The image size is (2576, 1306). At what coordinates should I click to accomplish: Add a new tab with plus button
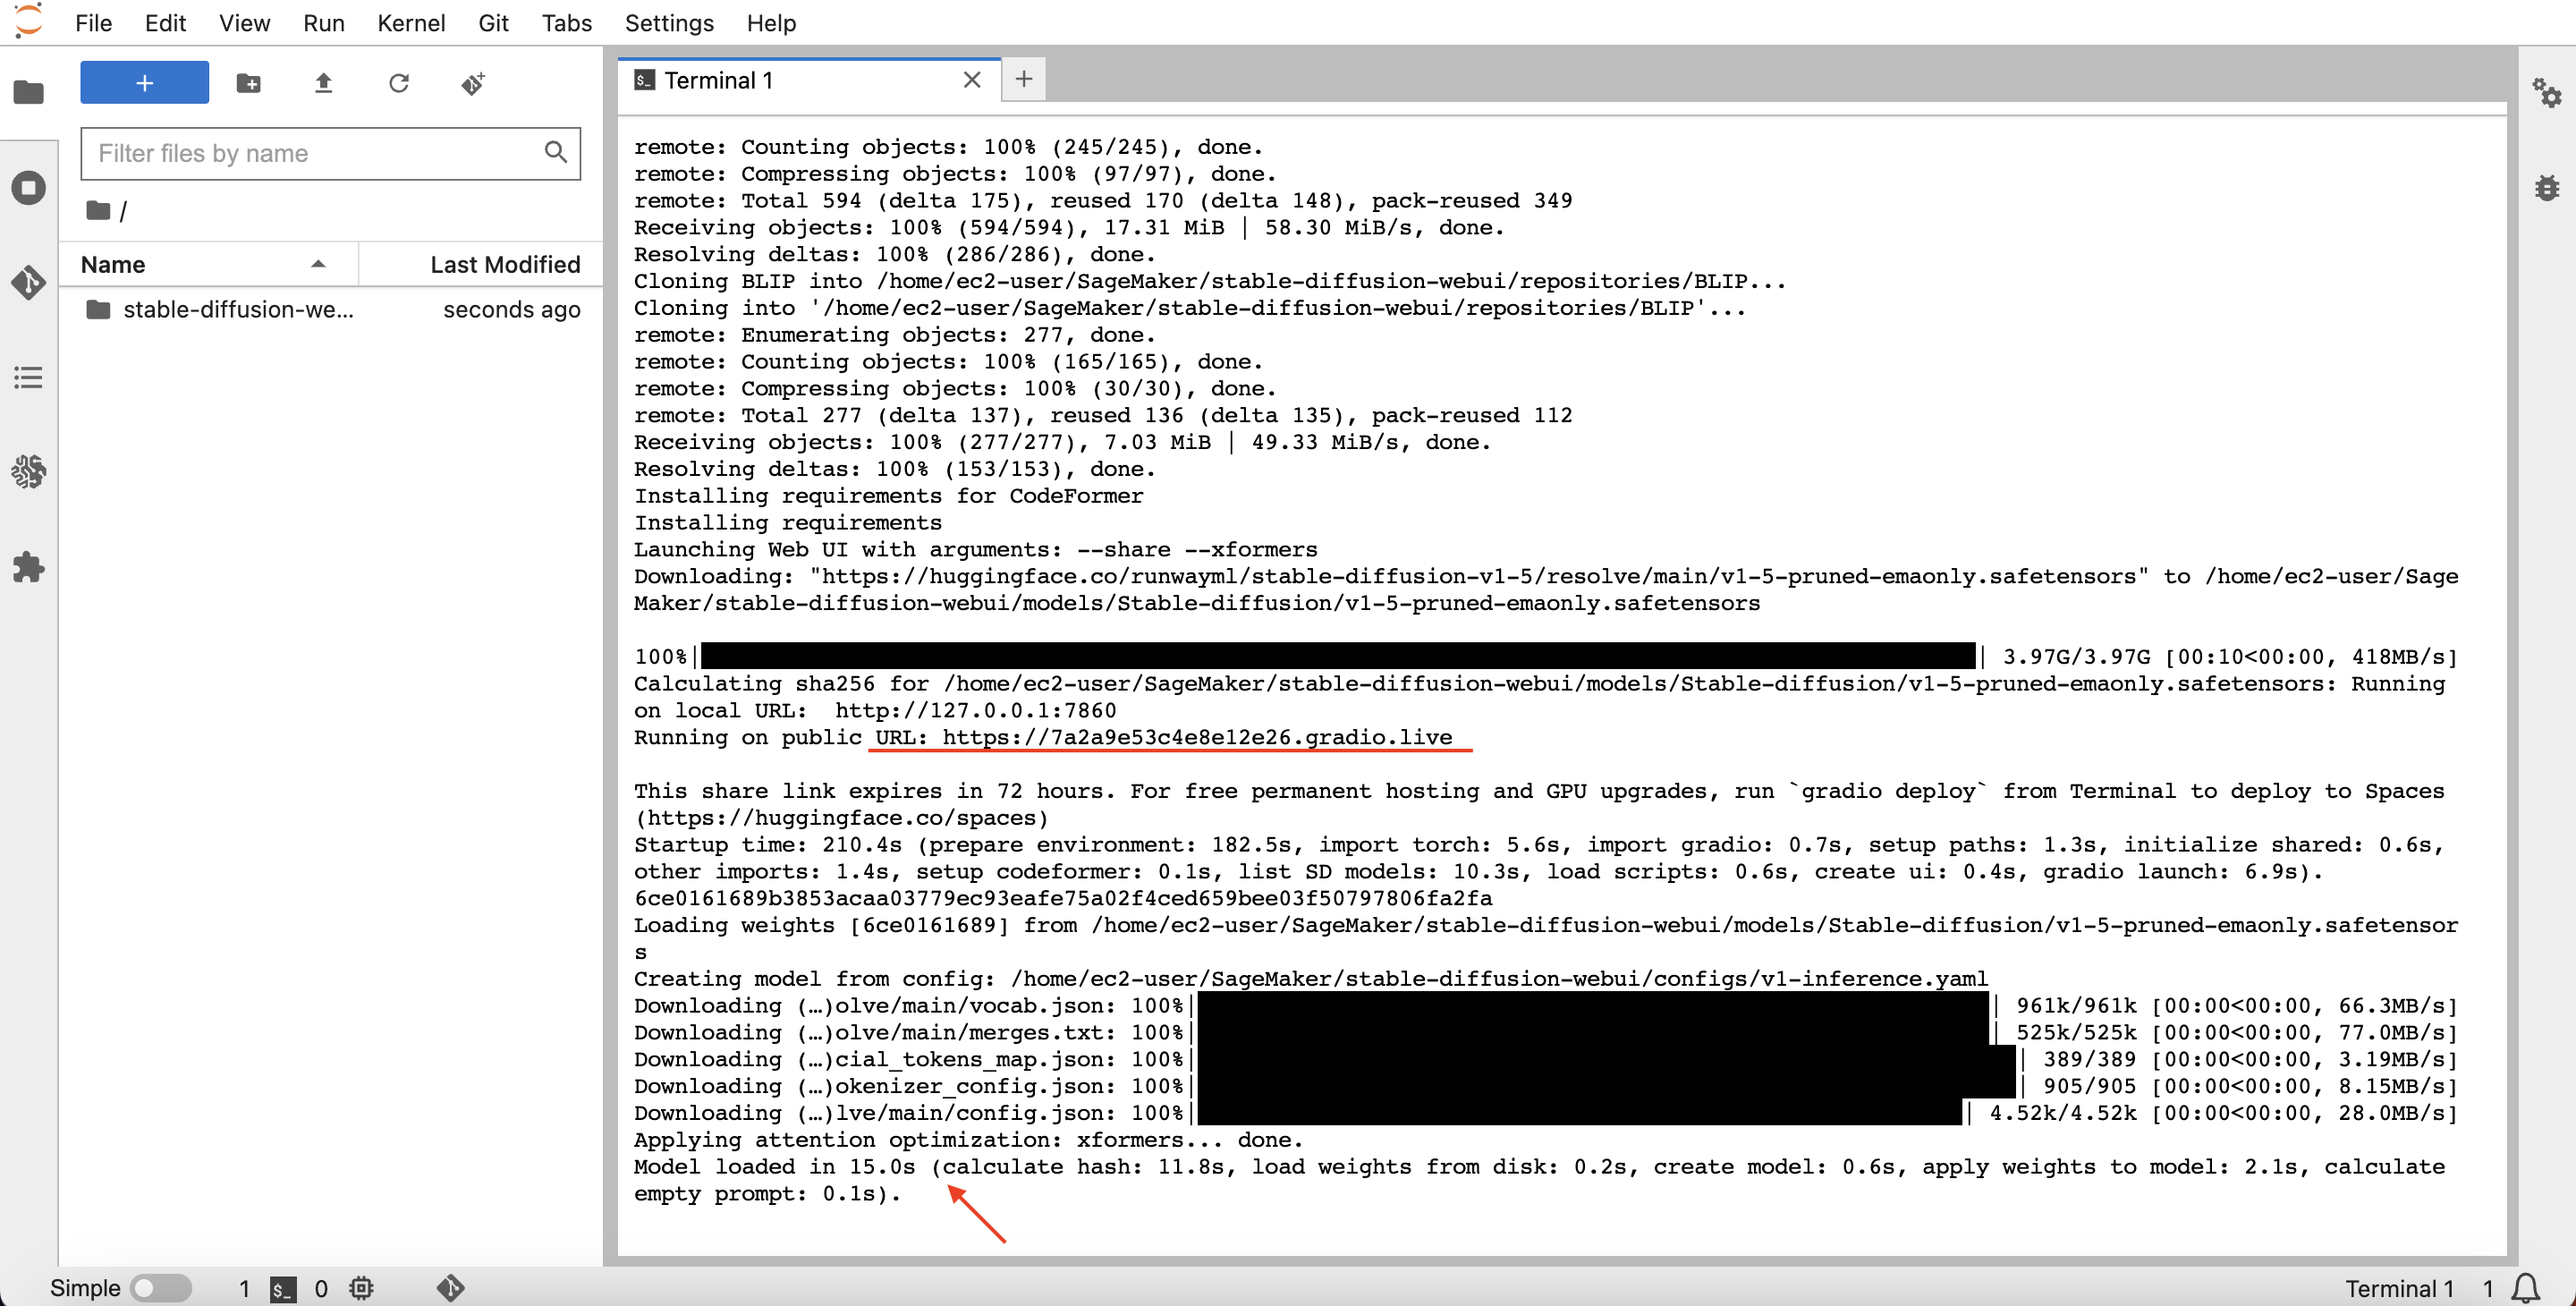pyautogui.click(x=1023, y=80)
